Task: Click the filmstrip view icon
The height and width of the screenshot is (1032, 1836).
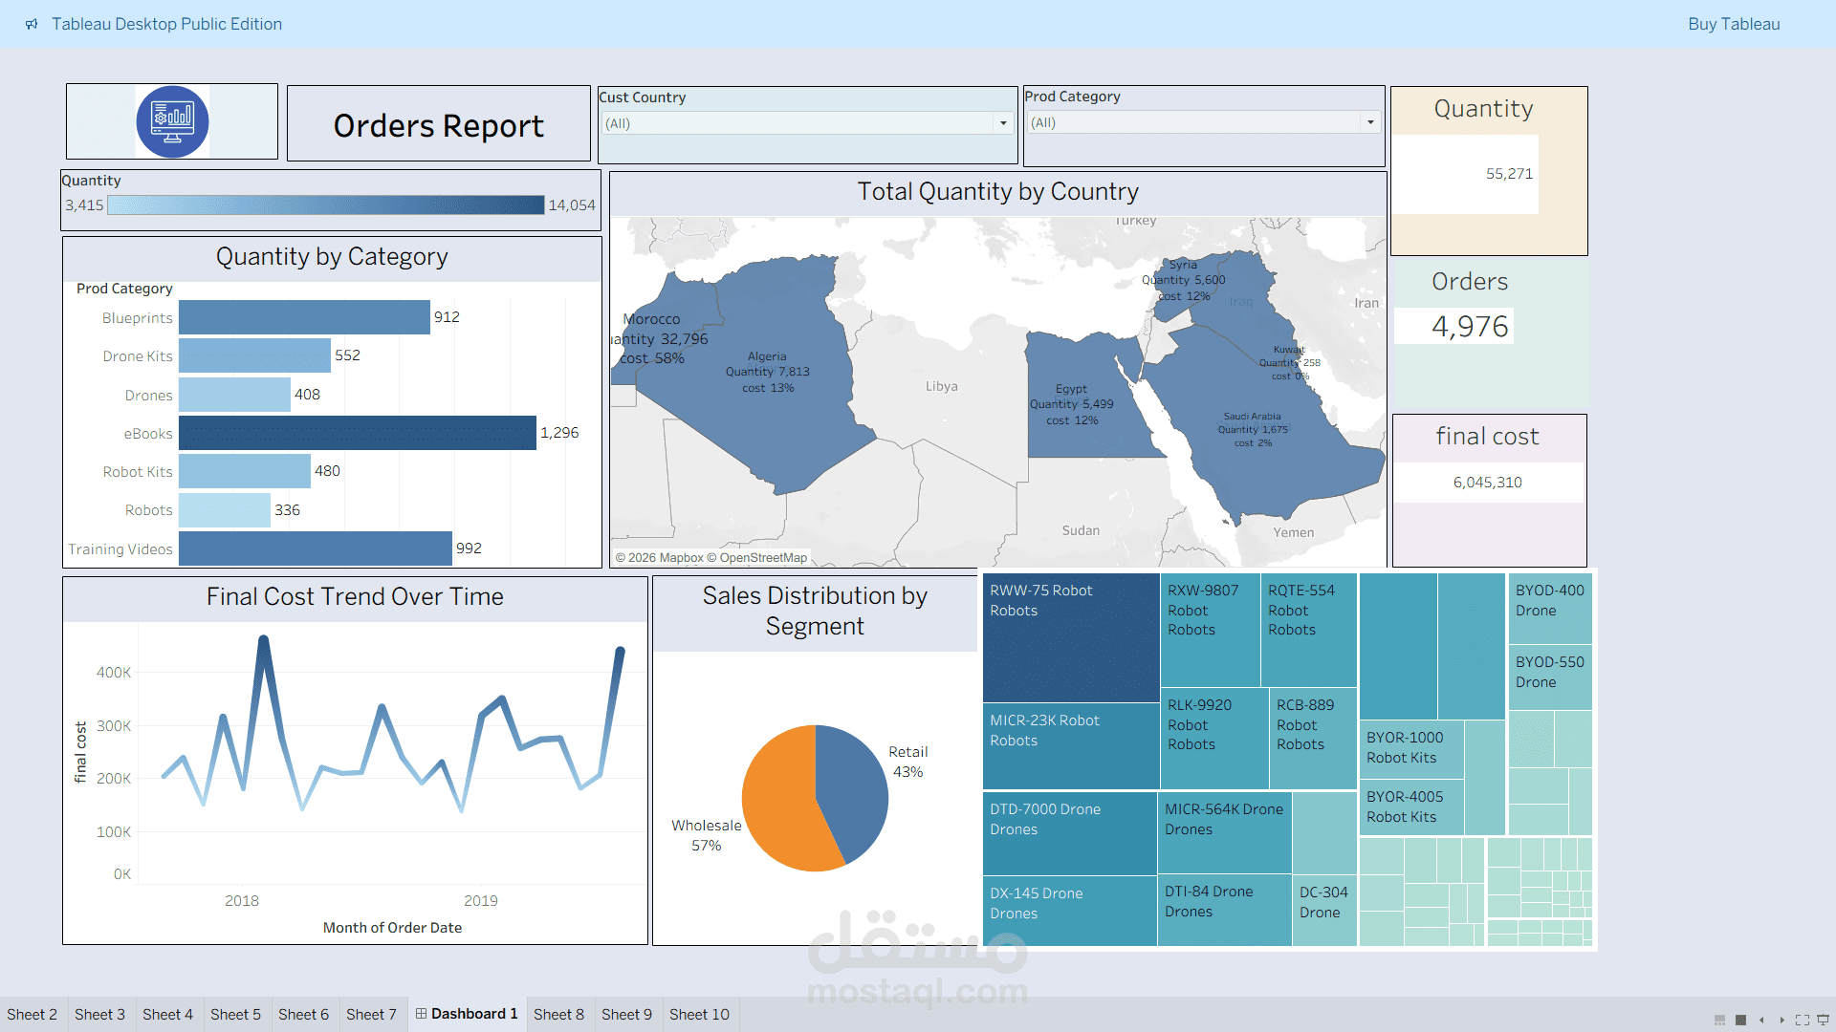Action: point(1741,1020)
